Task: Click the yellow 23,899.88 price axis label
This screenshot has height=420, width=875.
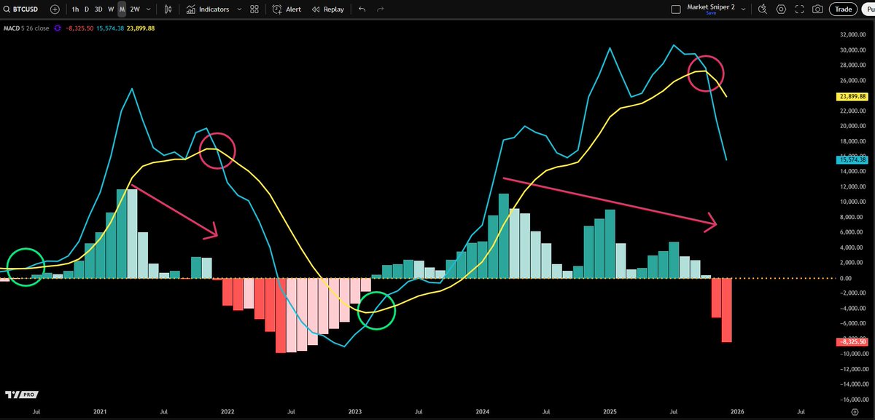Action: 851,96
